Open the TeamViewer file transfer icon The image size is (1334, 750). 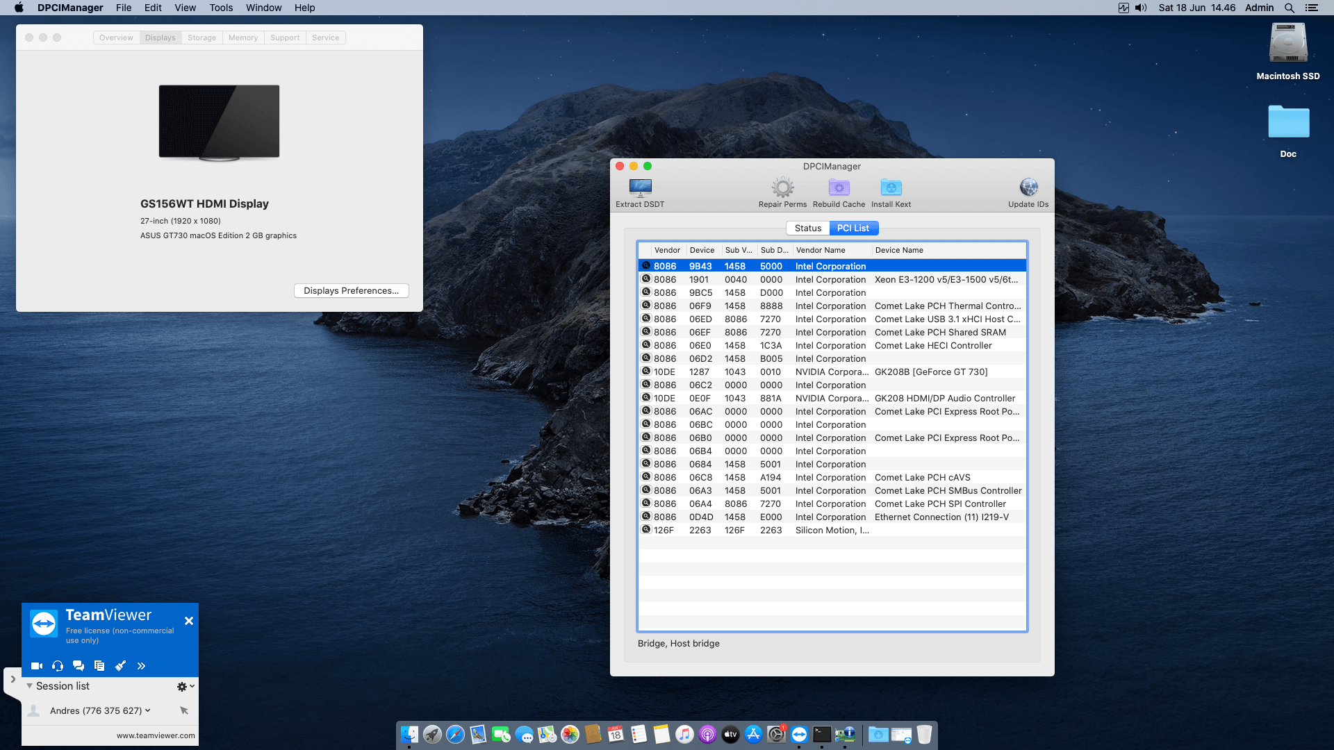coord(99,665)
